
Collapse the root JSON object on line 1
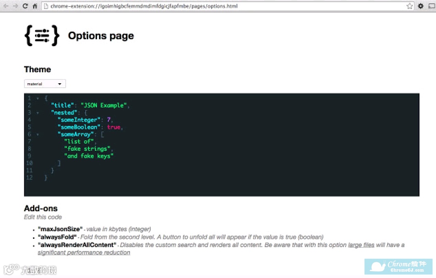coord(38,98)
